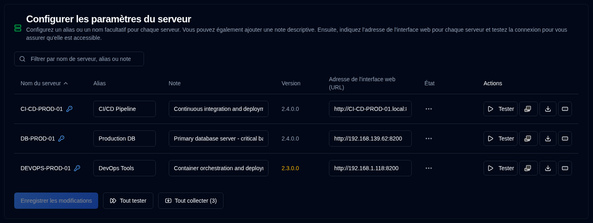The image size is (593, 223).
Task: Sort by Nom du serveur column arrow
Action: [66, 83]
